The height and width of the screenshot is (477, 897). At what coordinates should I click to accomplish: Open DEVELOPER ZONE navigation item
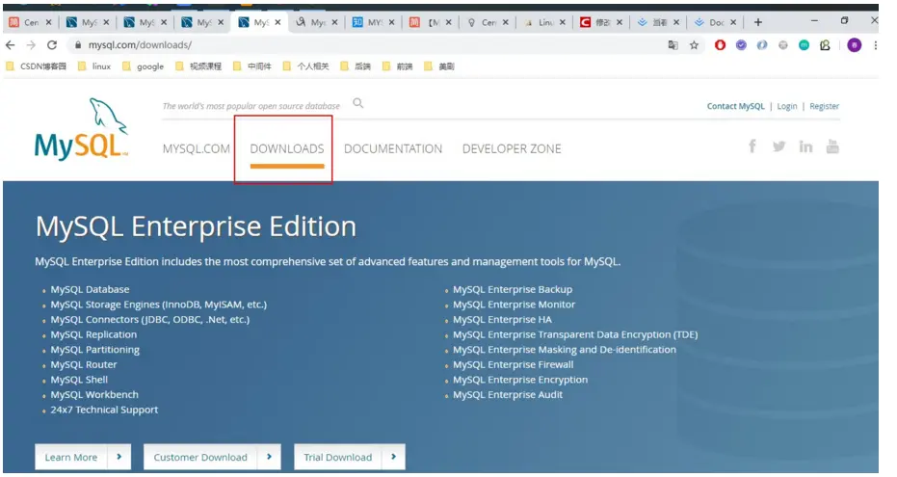pyautogui.click(x=512, y=149)
